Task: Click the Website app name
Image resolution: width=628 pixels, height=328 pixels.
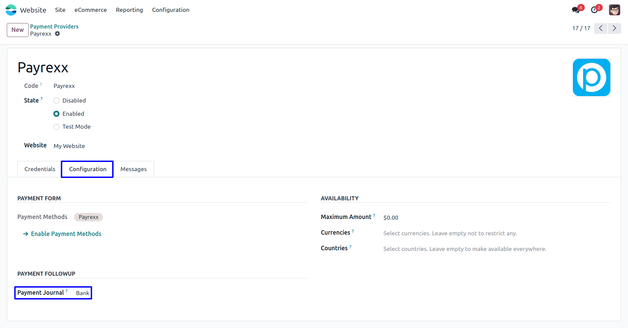Action: 33,10
